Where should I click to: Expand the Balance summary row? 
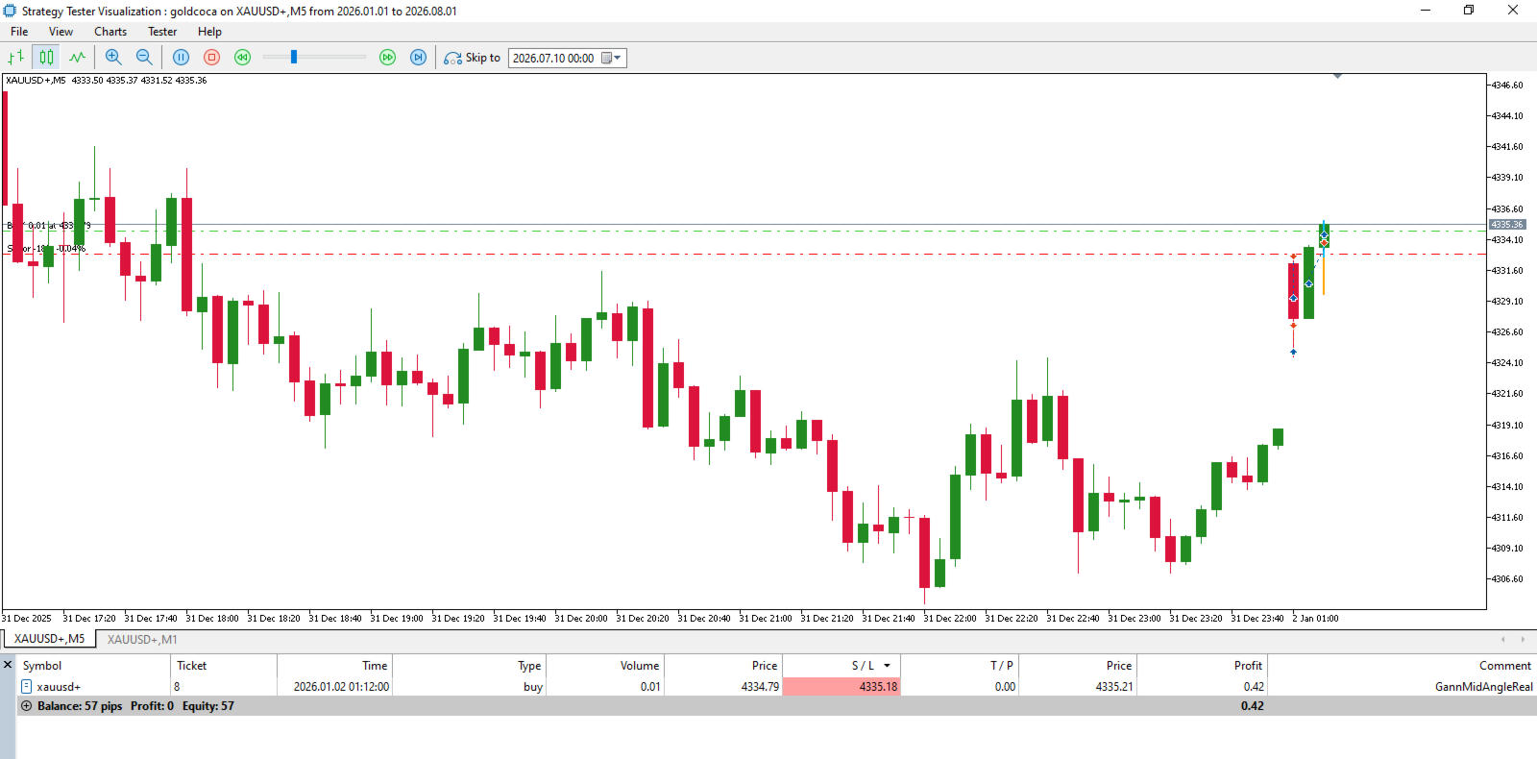click(x=26, y=706)
